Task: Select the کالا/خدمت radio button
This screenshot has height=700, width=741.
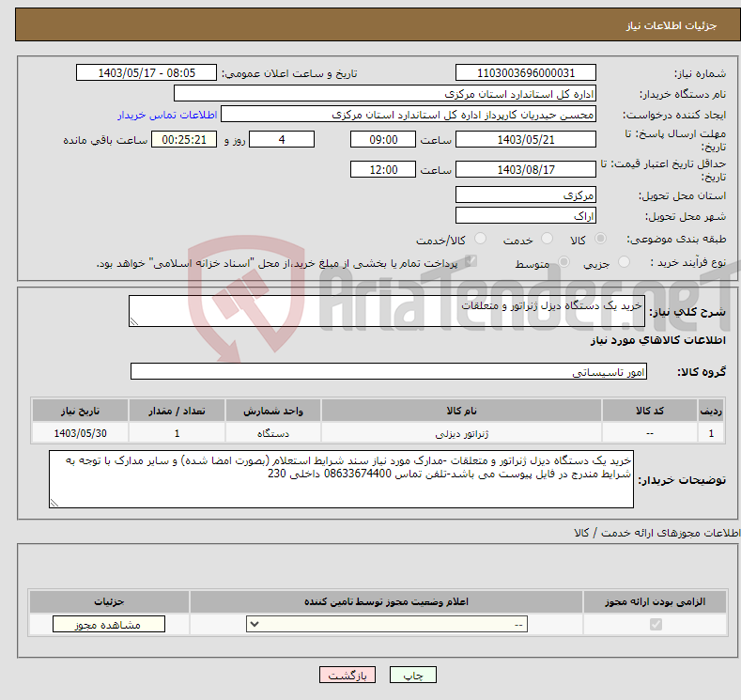Action: pyautogui.click(x=480, y=239)
